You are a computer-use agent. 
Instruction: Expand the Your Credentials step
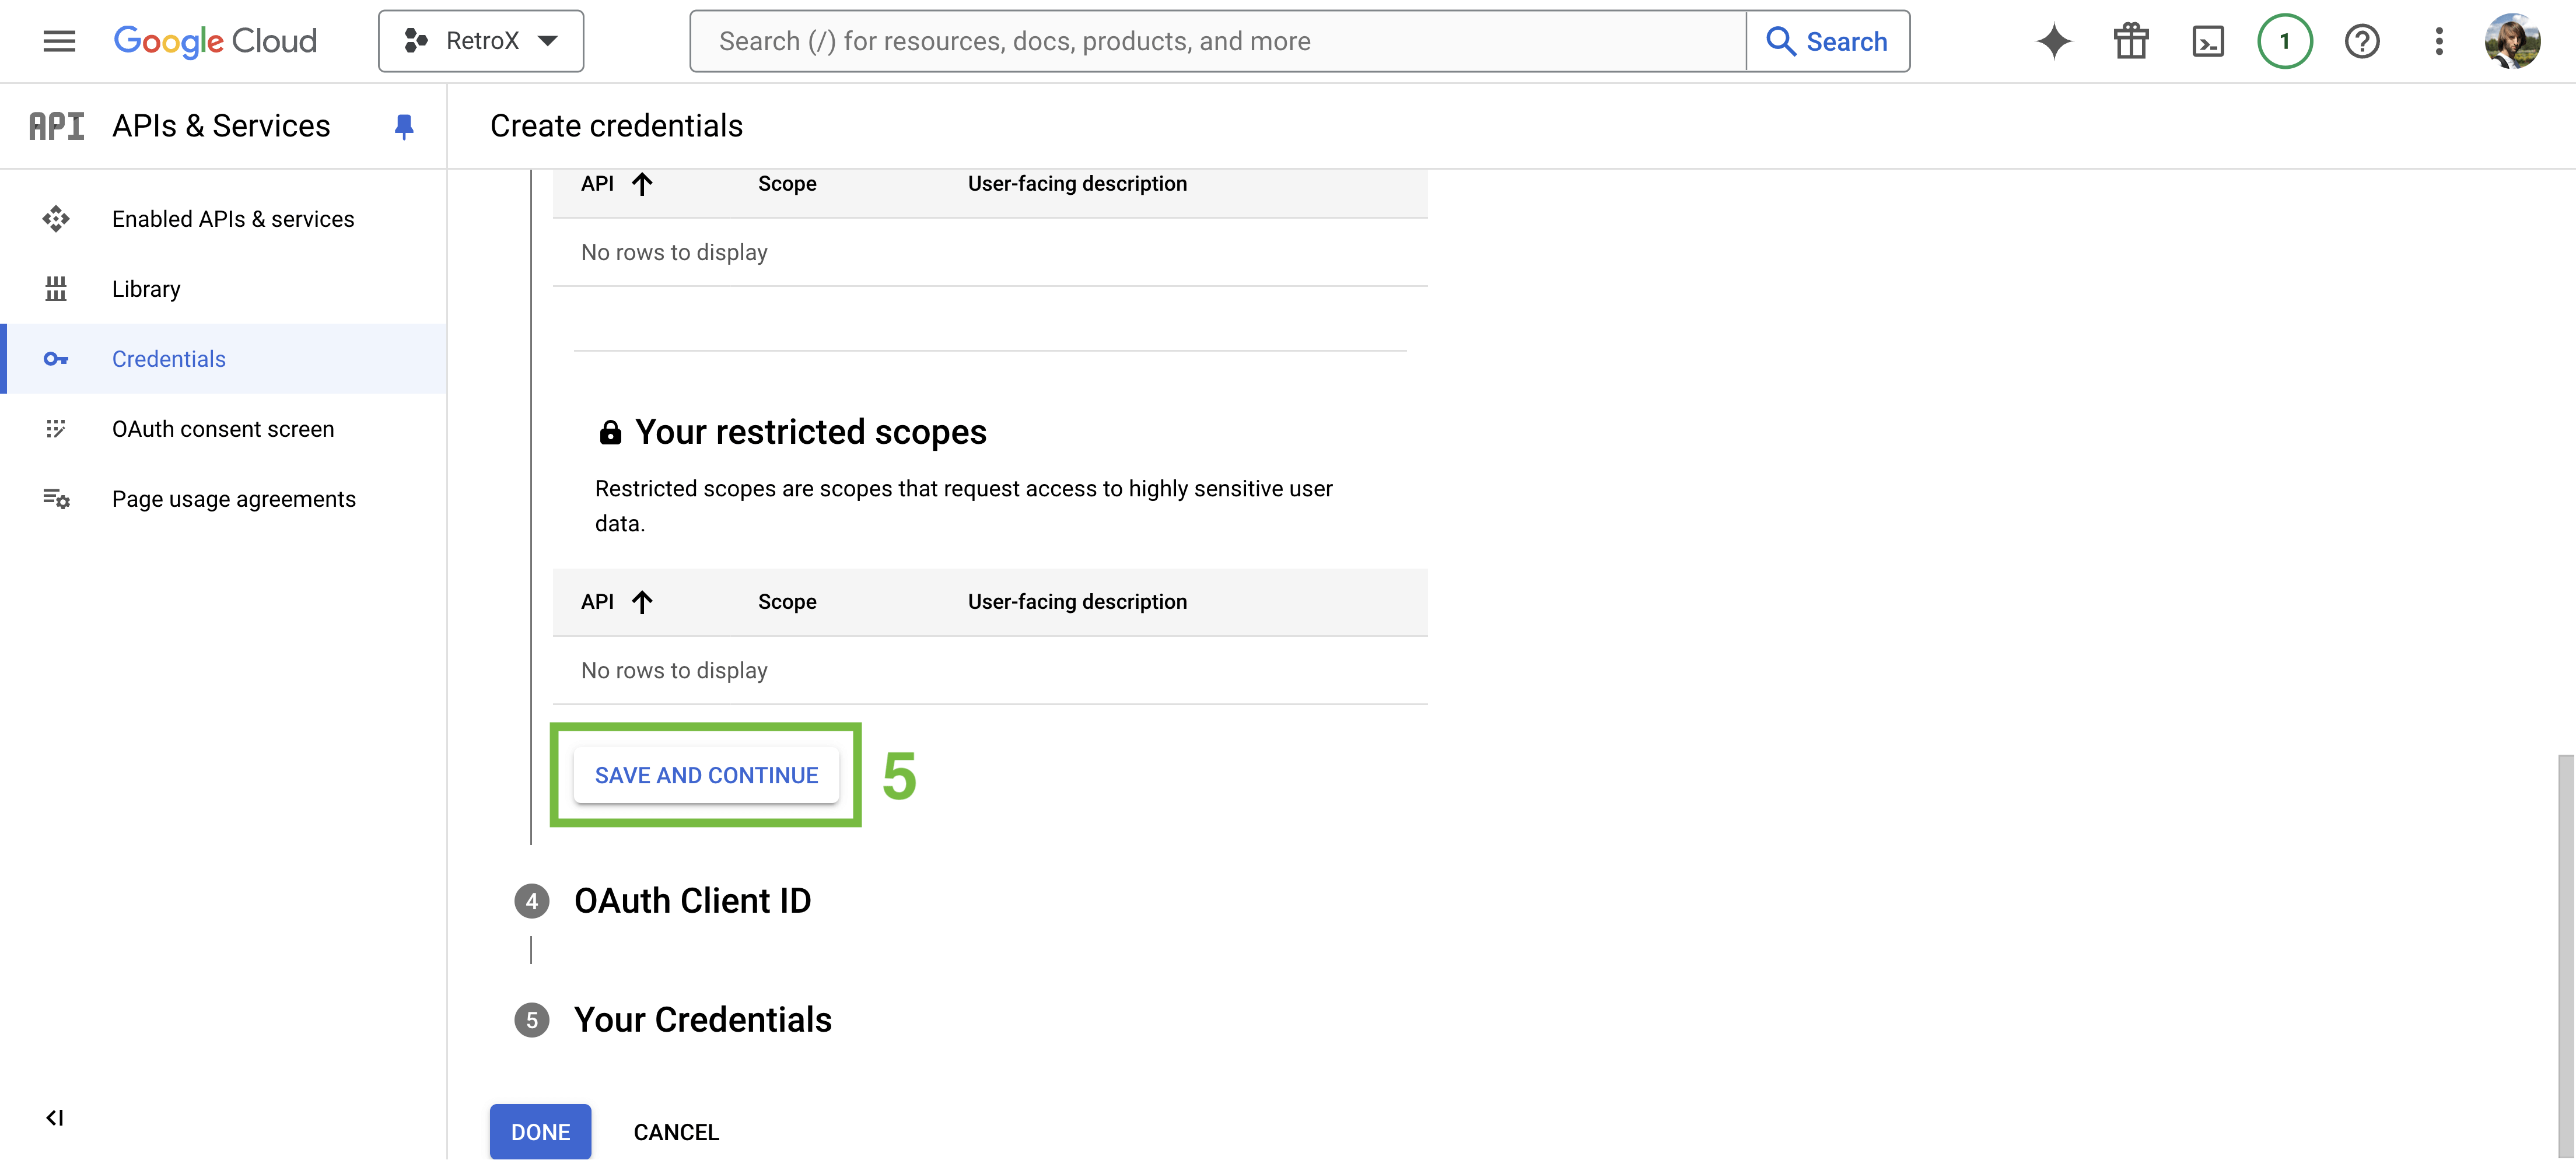pyautogui.click(x=702, y=1020)
